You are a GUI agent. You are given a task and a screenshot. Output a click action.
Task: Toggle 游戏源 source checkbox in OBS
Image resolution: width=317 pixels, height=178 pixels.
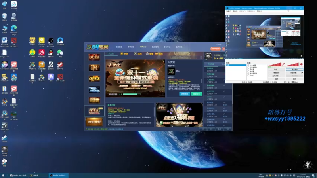(x=248, y=72)
